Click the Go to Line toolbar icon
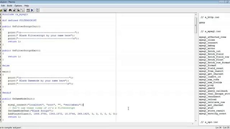Screen dimensions: 230x129 tap(22, 10)
